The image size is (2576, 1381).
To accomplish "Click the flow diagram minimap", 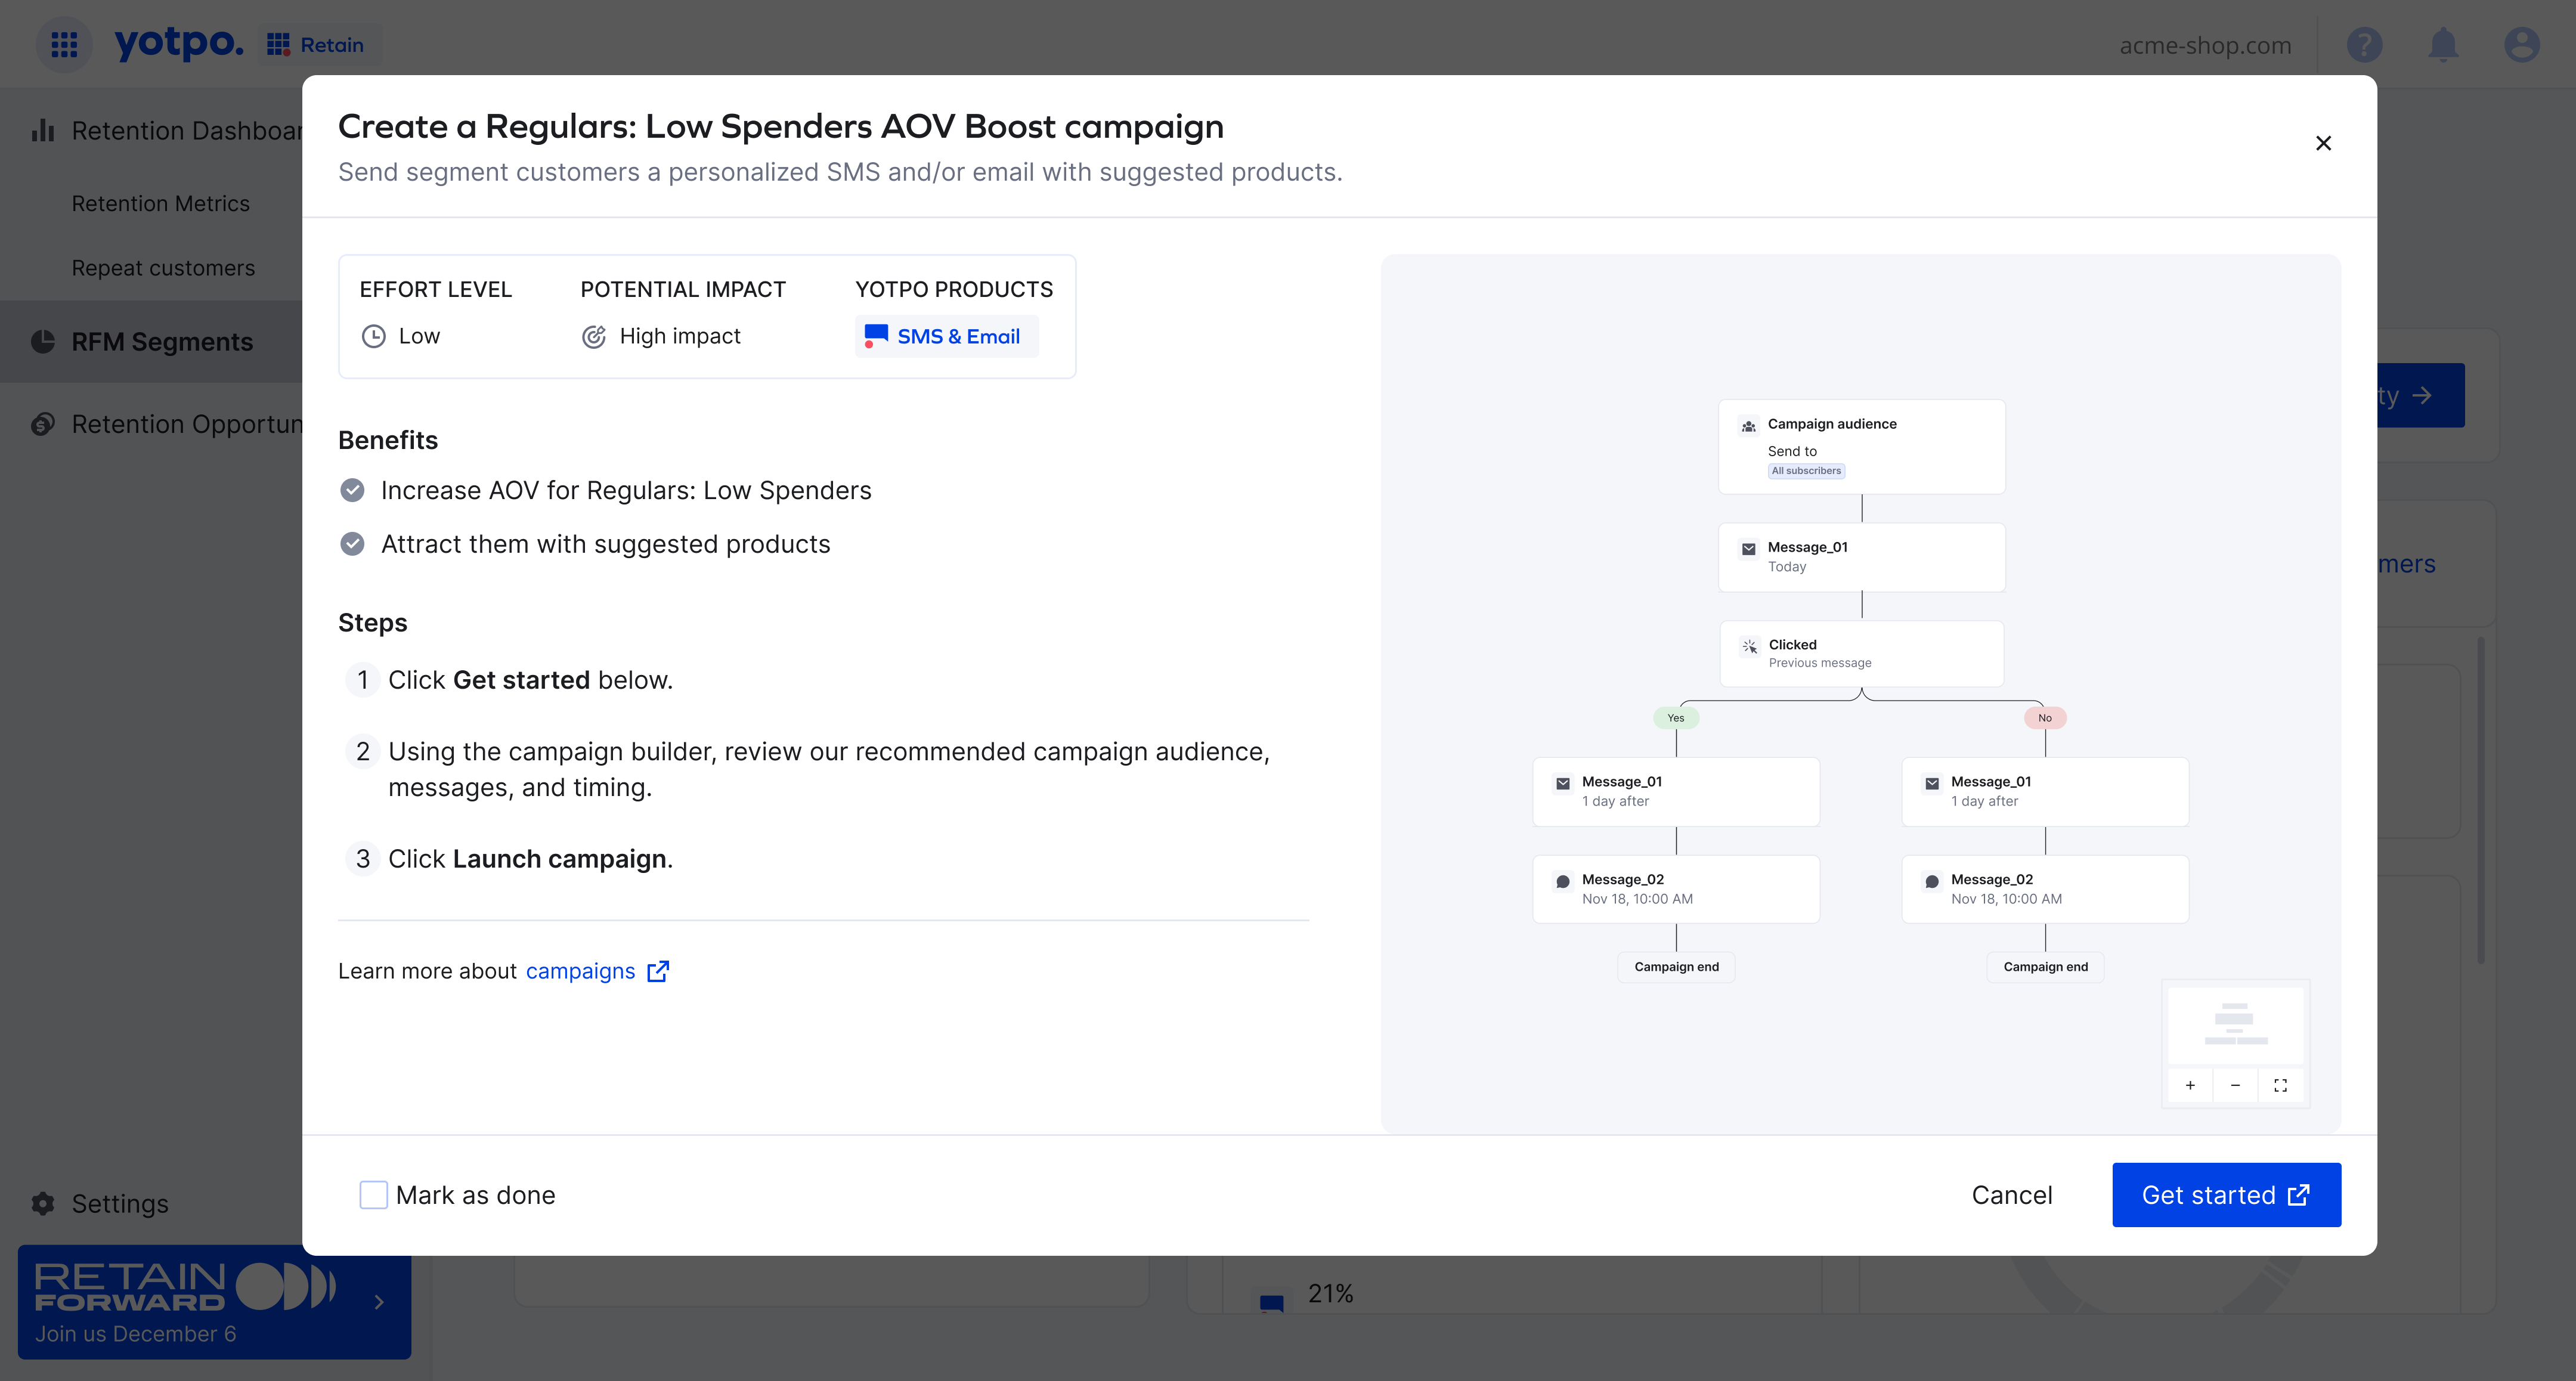I will (x=2235, y=1025).
